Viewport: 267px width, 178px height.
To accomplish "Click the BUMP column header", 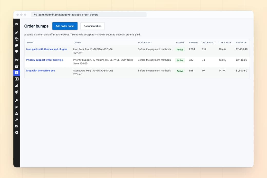I will coord(30,43).
